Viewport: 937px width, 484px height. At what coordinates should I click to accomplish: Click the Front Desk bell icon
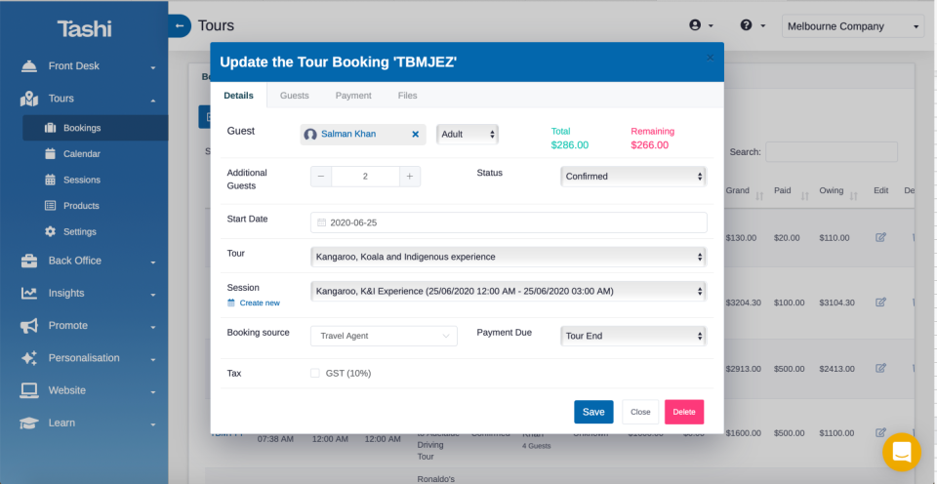coord(28,66)
